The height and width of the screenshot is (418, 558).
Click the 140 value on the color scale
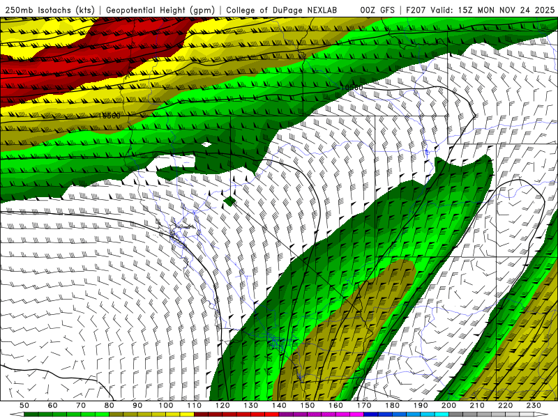pos(279,405)
